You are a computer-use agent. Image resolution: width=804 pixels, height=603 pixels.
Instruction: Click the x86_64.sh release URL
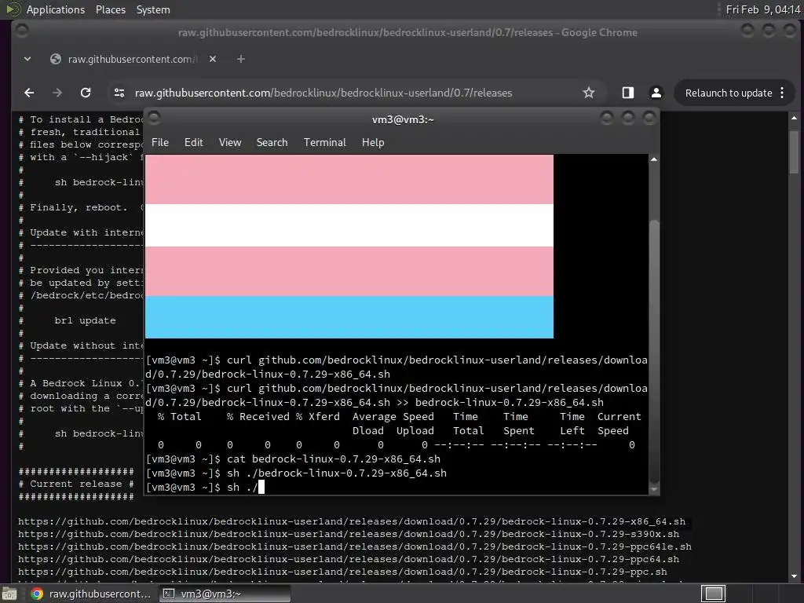(x=352, y=521)
